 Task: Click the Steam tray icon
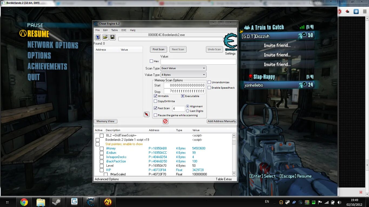(x=288, y=202)
